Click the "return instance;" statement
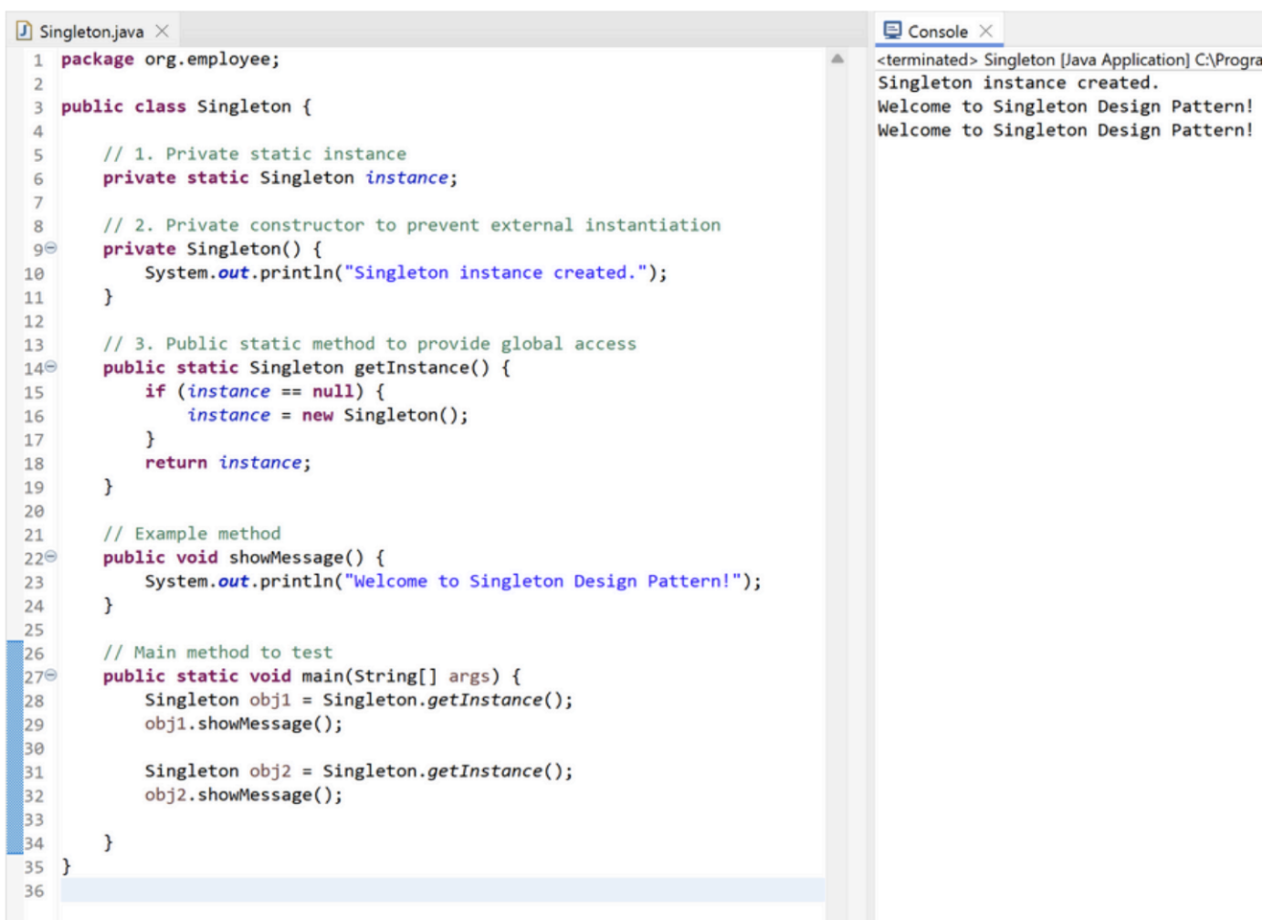 [x=228, y=463]
